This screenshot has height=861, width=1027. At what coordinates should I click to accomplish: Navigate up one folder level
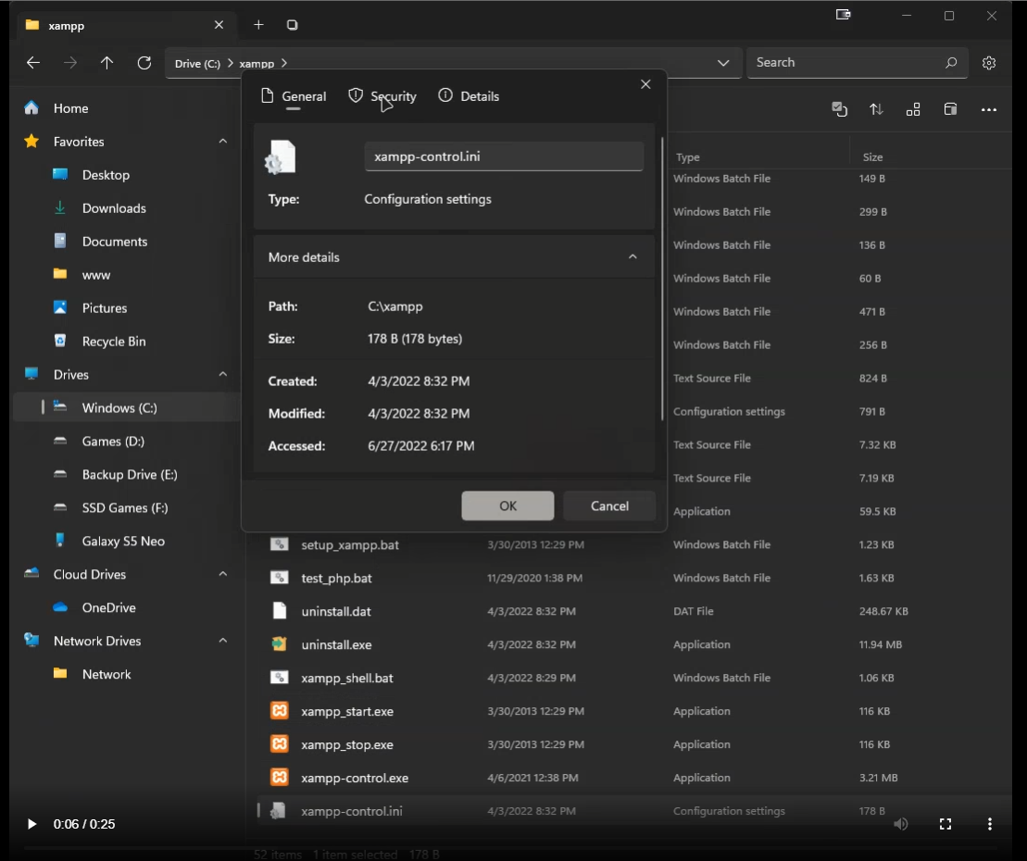pyautogui.click(x=106, y=63)
